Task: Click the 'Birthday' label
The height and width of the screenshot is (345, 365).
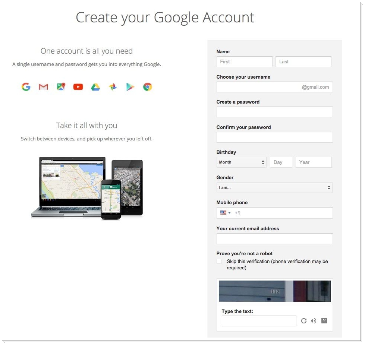Action: coord(226,152)
